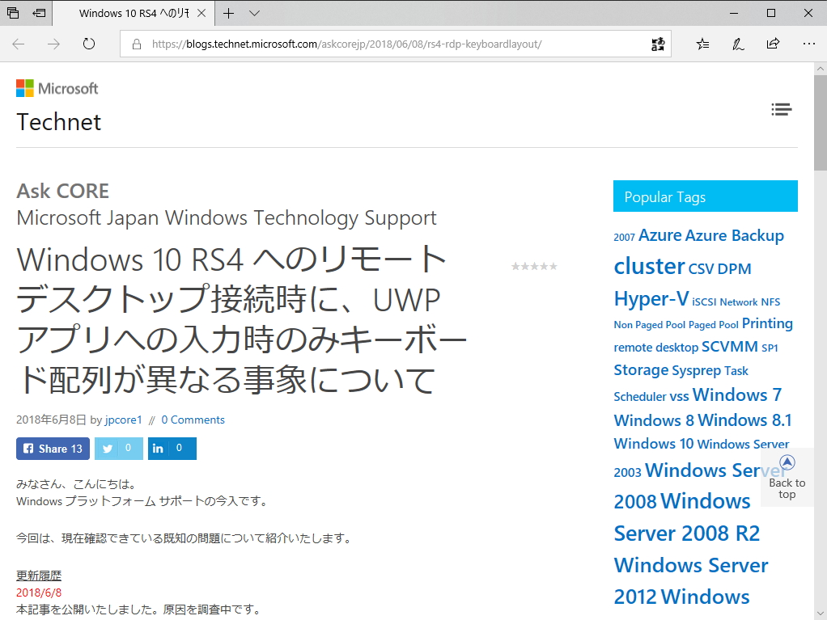Open the NFS tag
The image size is (827, 620).
[x=770, y=302]
